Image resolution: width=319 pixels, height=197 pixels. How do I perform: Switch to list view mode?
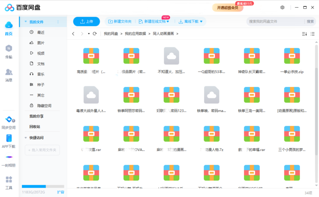[313, 34]
